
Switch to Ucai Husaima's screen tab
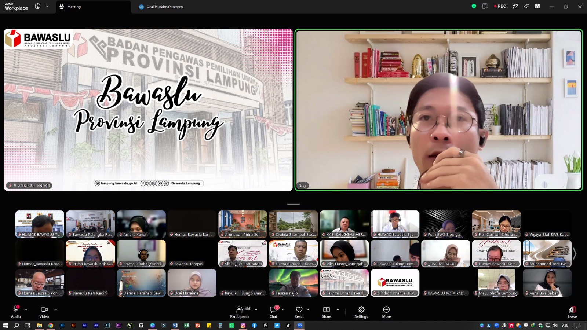point(161,7)
